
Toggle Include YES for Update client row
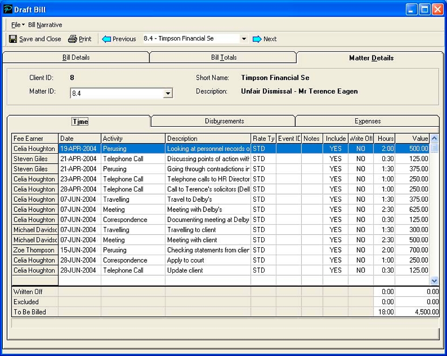point(335,270)
